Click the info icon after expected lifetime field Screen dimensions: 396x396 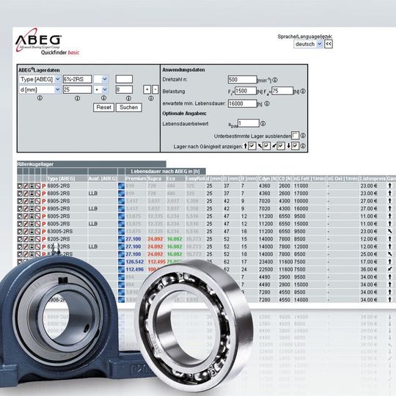point(267,103)
